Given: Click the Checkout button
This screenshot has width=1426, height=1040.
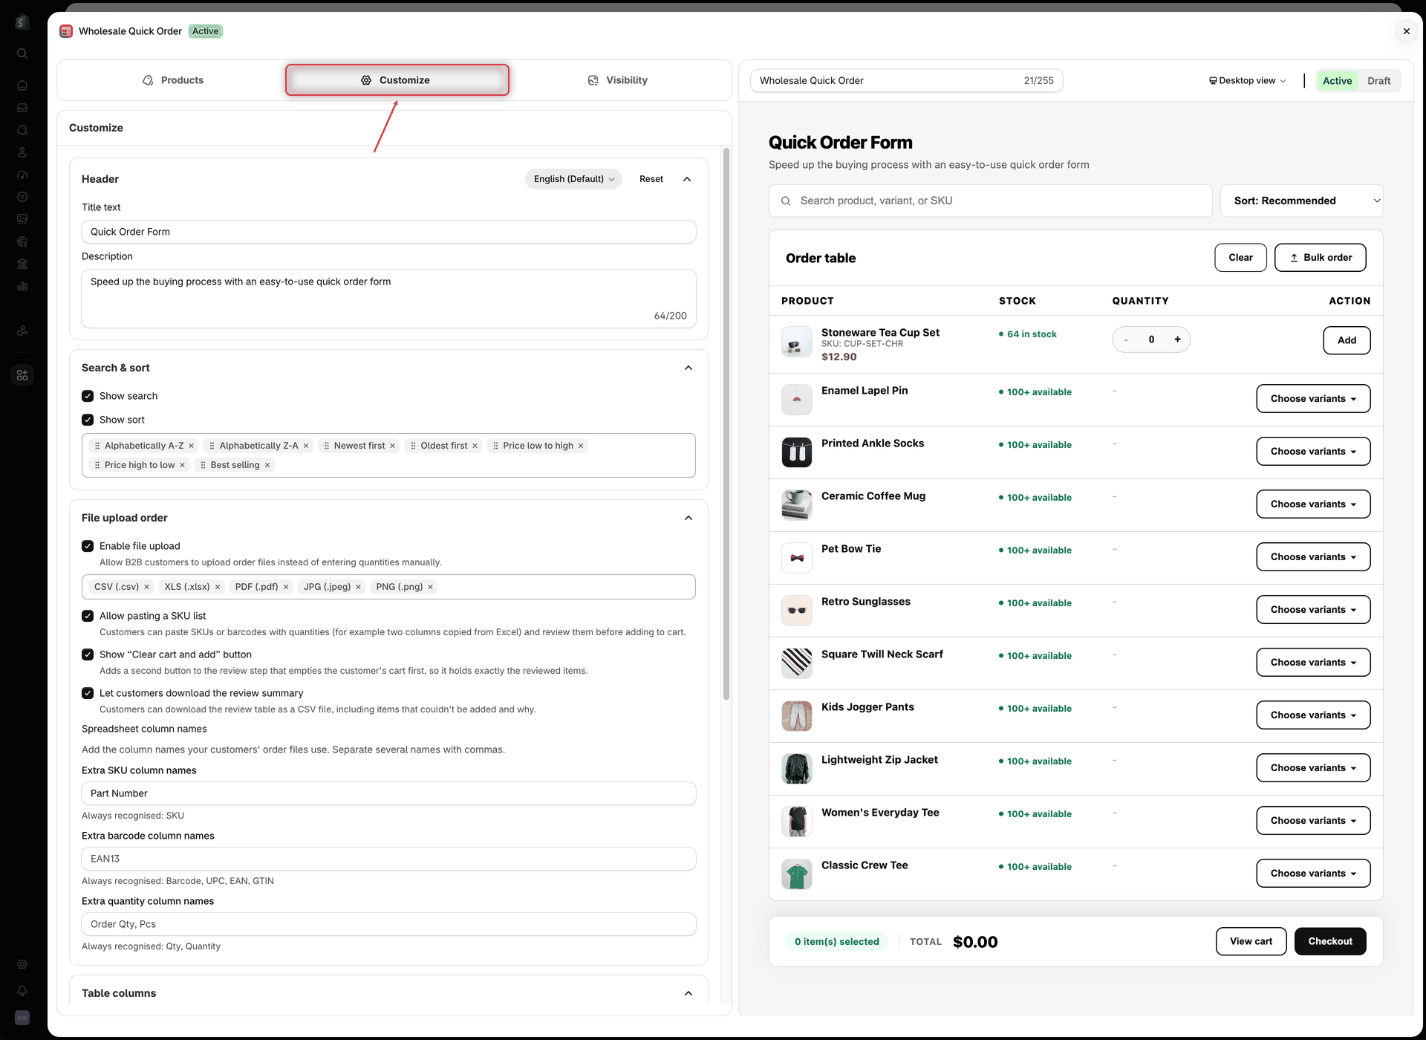Looking at the screenshot, I should pos(1330,941).
